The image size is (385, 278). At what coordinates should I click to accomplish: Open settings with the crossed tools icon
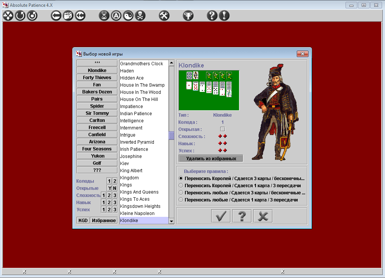(164, 16)
